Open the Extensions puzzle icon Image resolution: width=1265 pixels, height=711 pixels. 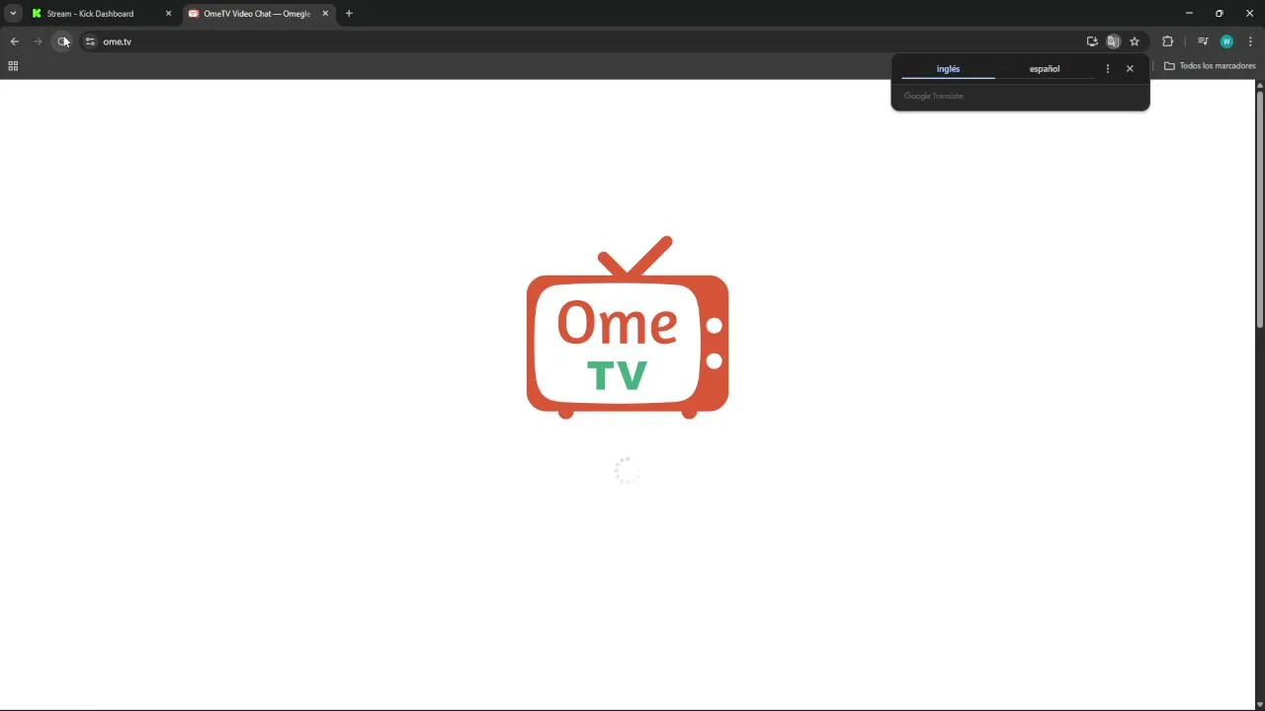point(1167,41)
